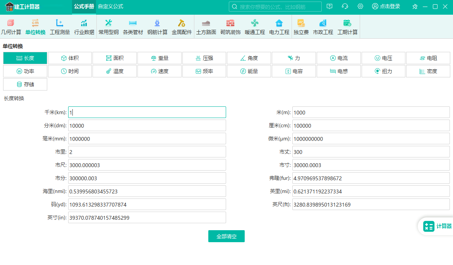Switch to the 公式手册 tab
This screenshot has height=265, width=453.
pos(84,7)
